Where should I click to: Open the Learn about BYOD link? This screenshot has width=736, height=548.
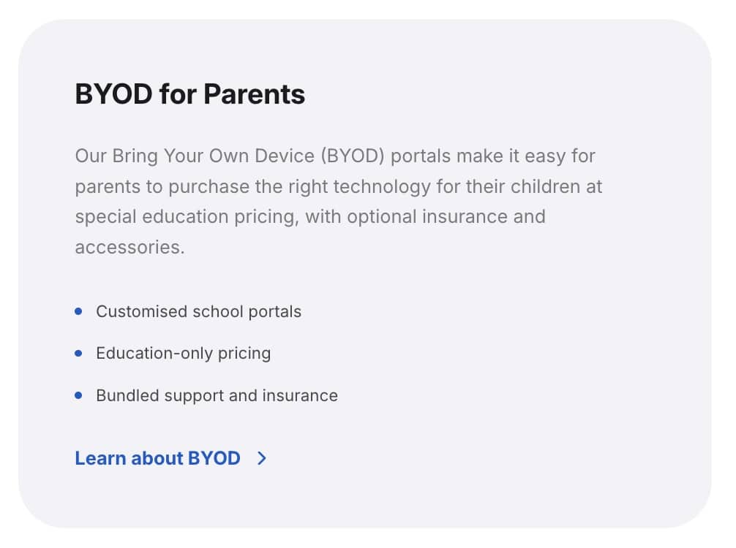pos(157,458)
